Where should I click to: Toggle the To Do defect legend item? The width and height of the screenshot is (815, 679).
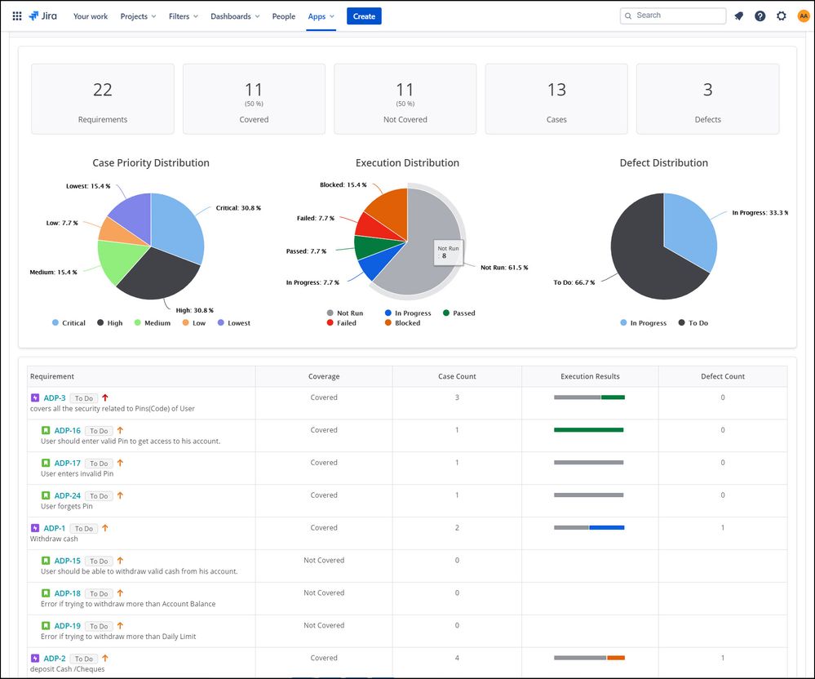point(693,323)
